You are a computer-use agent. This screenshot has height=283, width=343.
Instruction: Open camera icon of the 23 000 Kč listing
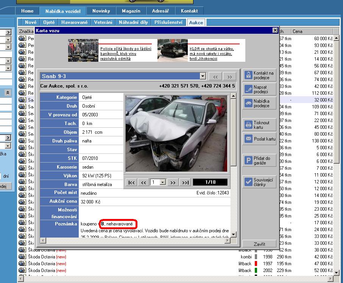(22, 209)
